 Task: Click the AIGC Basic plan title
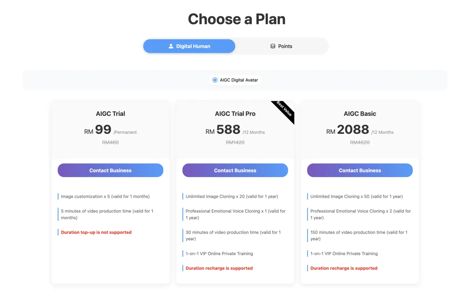click(x=360, y=114)
